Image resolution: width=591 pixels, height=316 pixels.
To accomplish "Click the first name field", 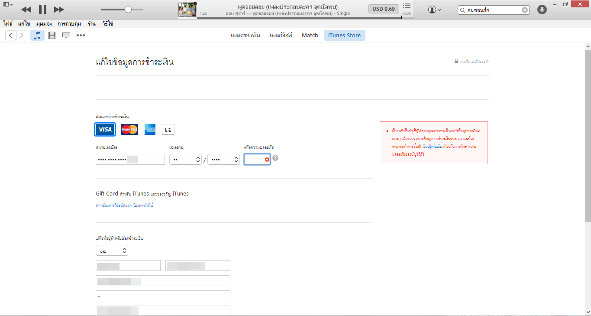I will 128,265.
